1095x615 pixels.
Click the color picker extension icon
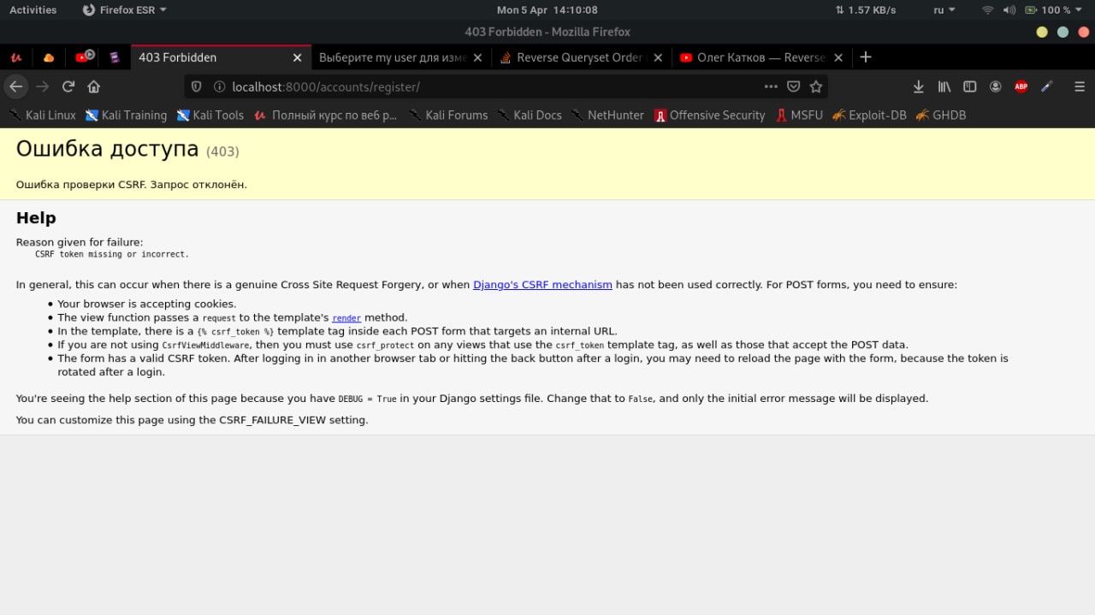coord(1047,86)
